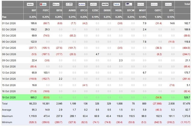
Task: Select the EZBC ticker header
Action: point(95,10)
